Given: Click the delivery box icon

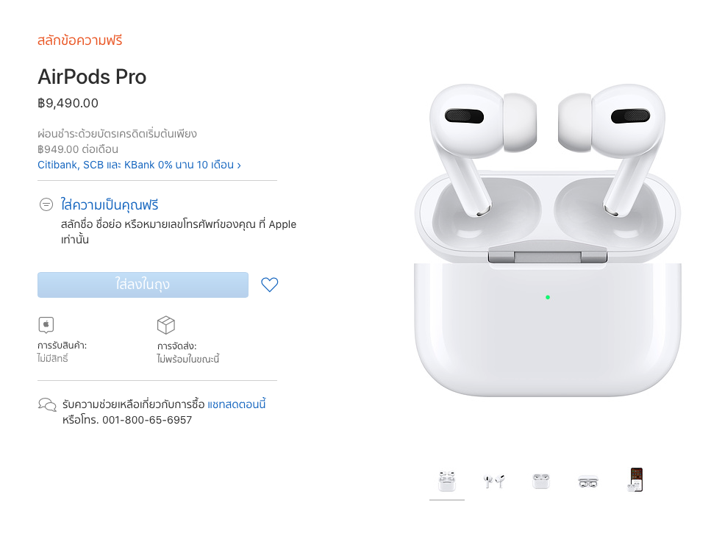Looking at the screenshot, I should pos(165,325).
